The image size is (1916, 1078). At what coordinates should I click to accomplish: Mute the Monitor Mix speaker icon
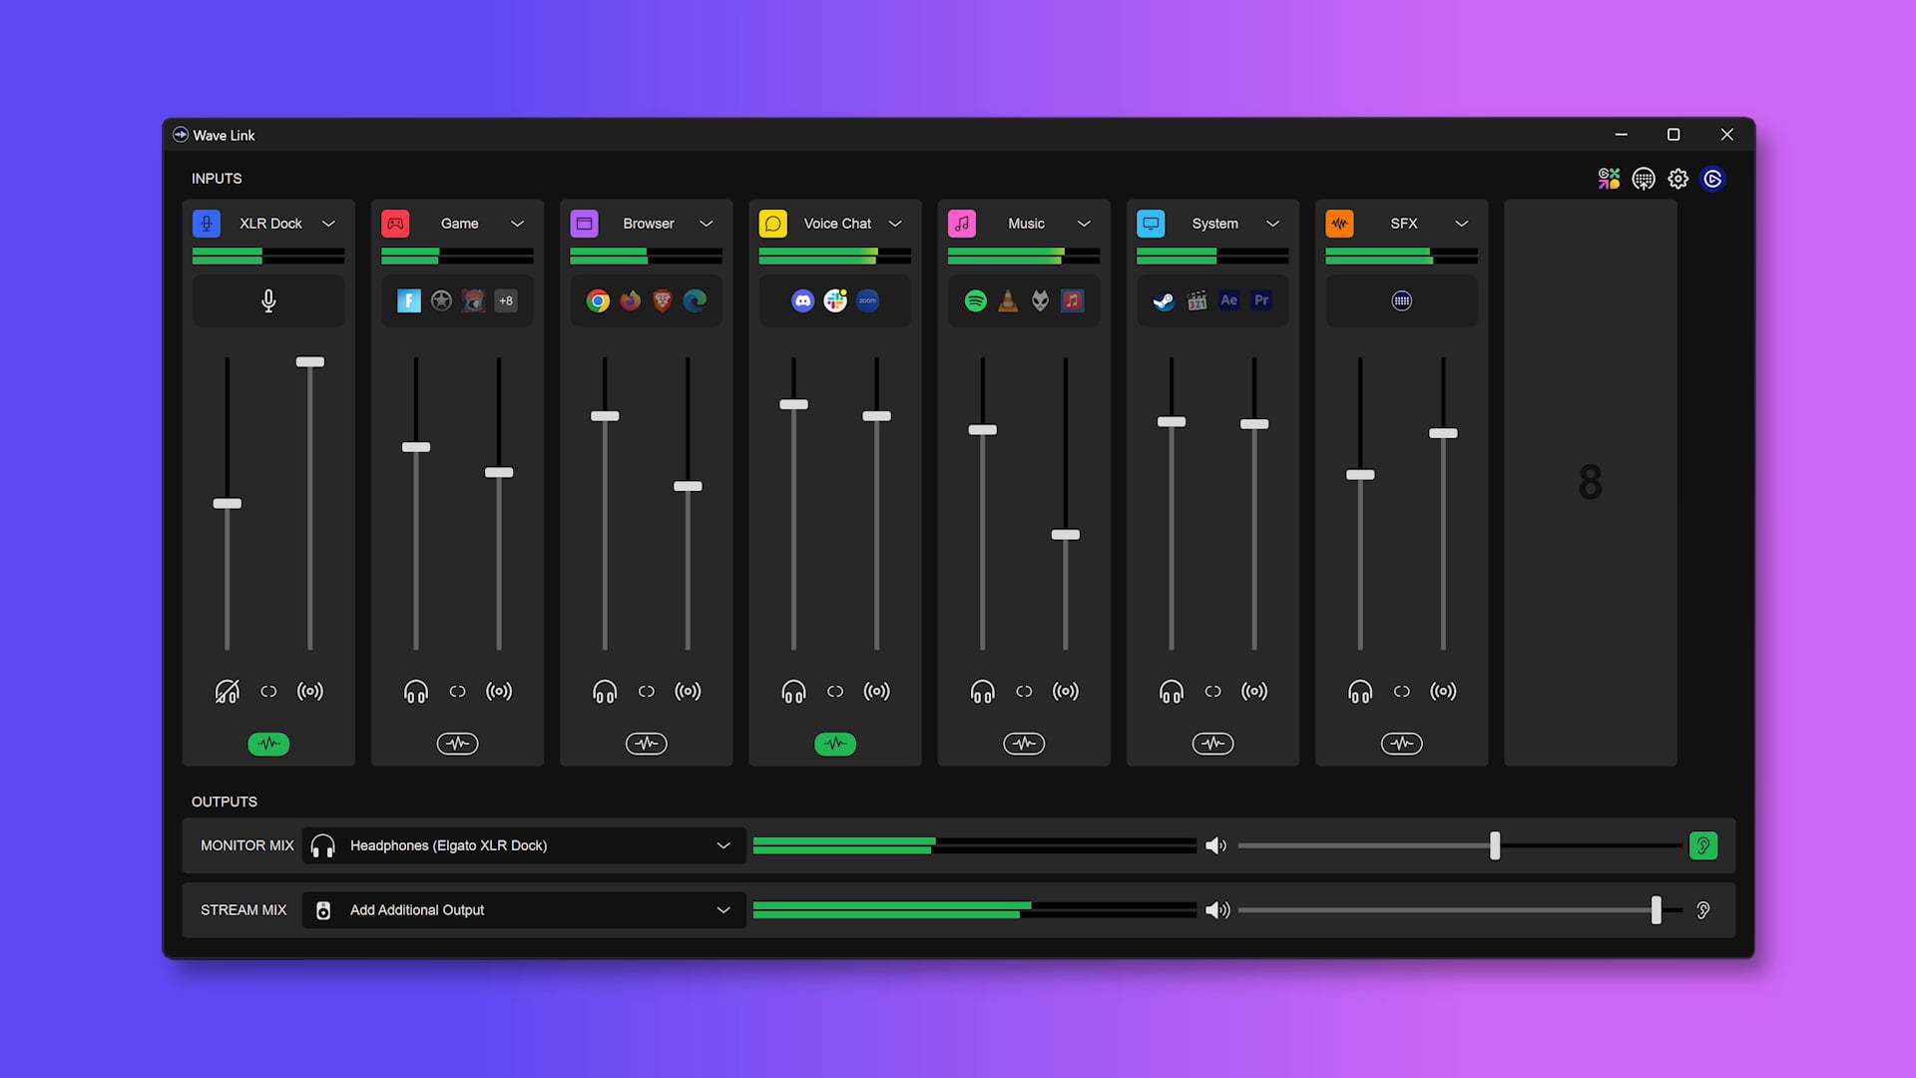[1215, 845]
